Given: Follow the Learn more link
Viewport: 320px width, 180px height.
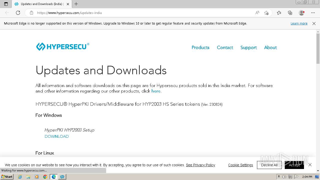Looking at the screenshot, I should (299, 23).
